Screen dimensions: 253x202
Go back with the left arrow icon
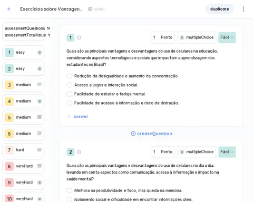[x=9, y=9]
